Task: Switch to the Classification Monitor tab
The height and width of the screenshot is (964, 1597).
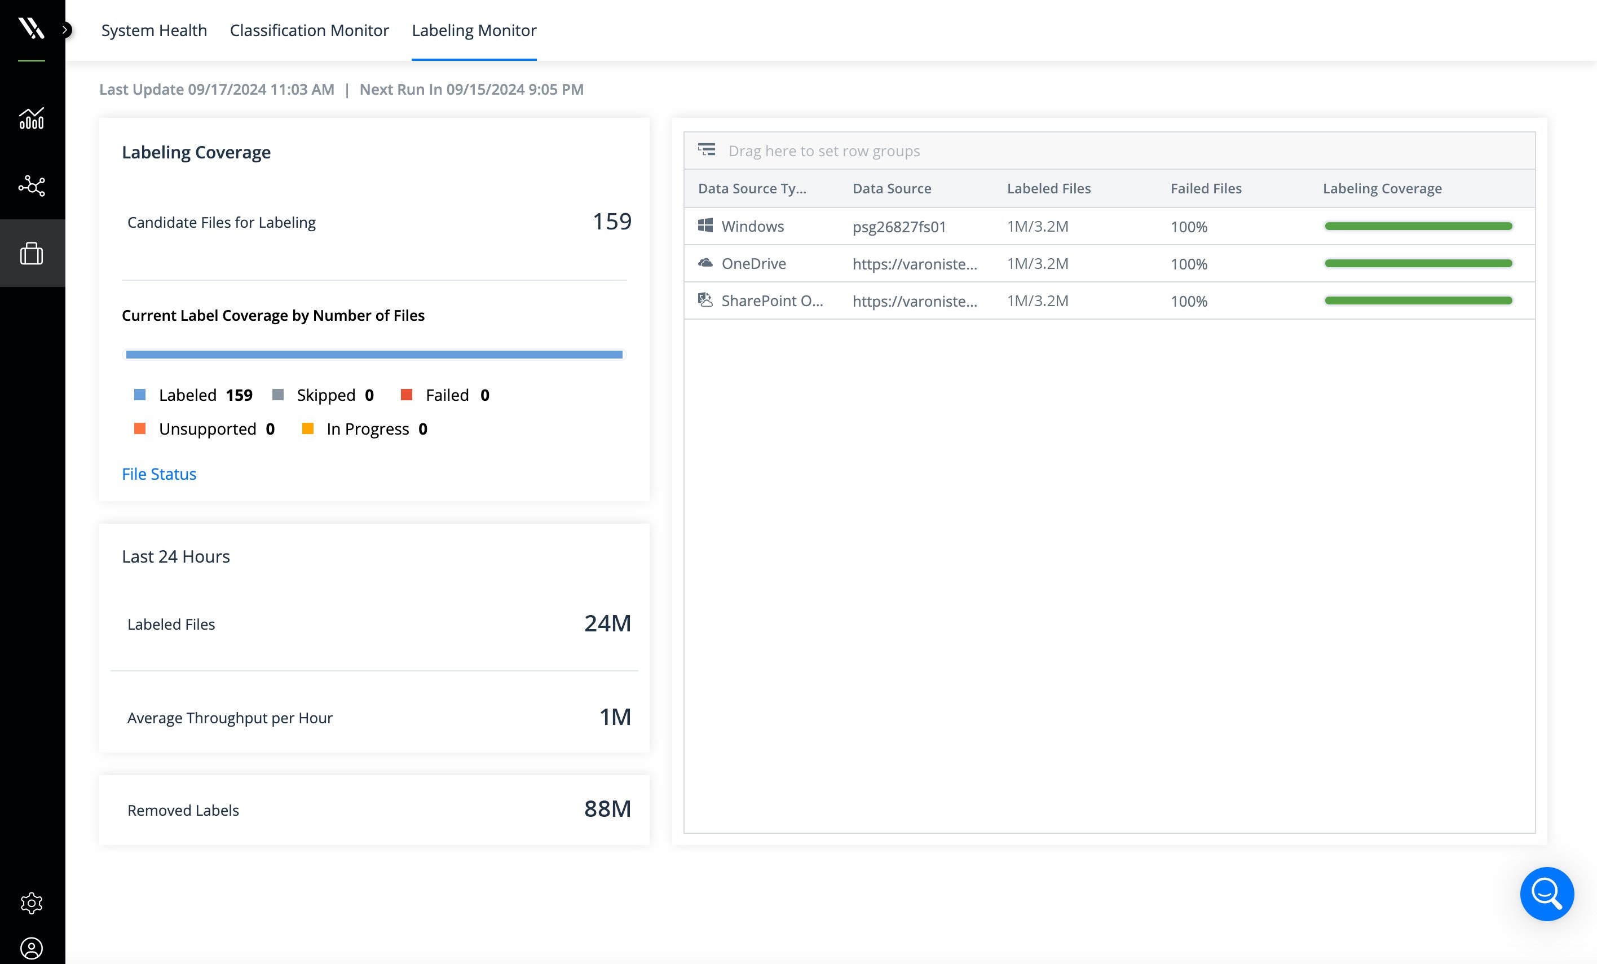Action: 309,30
